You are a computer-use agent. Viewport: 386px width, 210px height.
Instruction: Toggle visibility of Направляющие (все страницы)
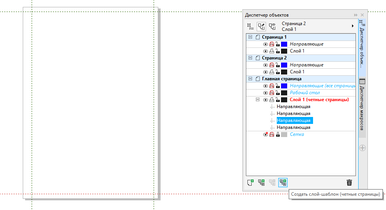(266, 86)
